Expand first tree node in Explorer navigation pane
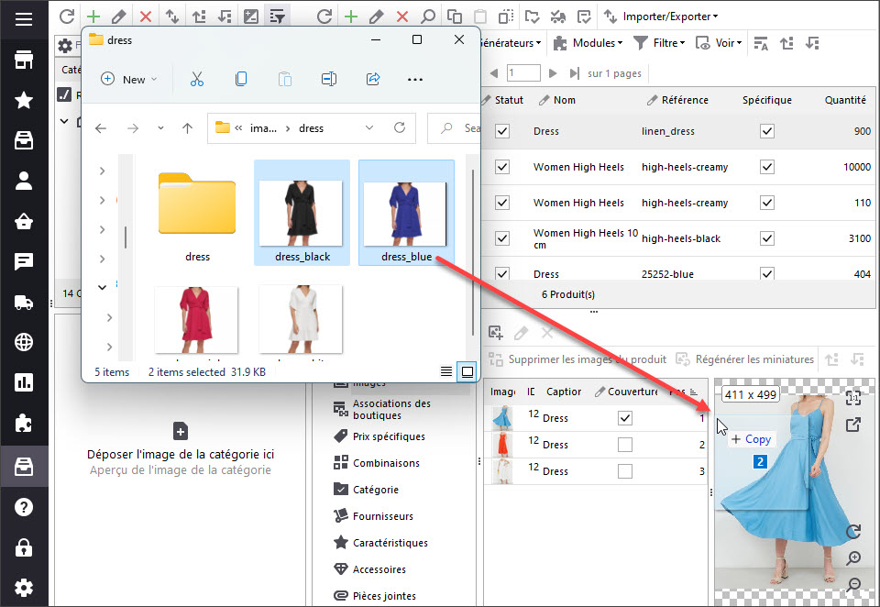Image resolution: width=880 pixels, height=607 pixels. [x=102, y=171]
